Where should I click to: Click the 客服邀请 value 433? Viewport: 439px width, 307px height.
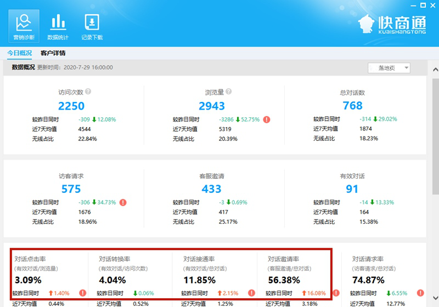click(x=211, y=189)
